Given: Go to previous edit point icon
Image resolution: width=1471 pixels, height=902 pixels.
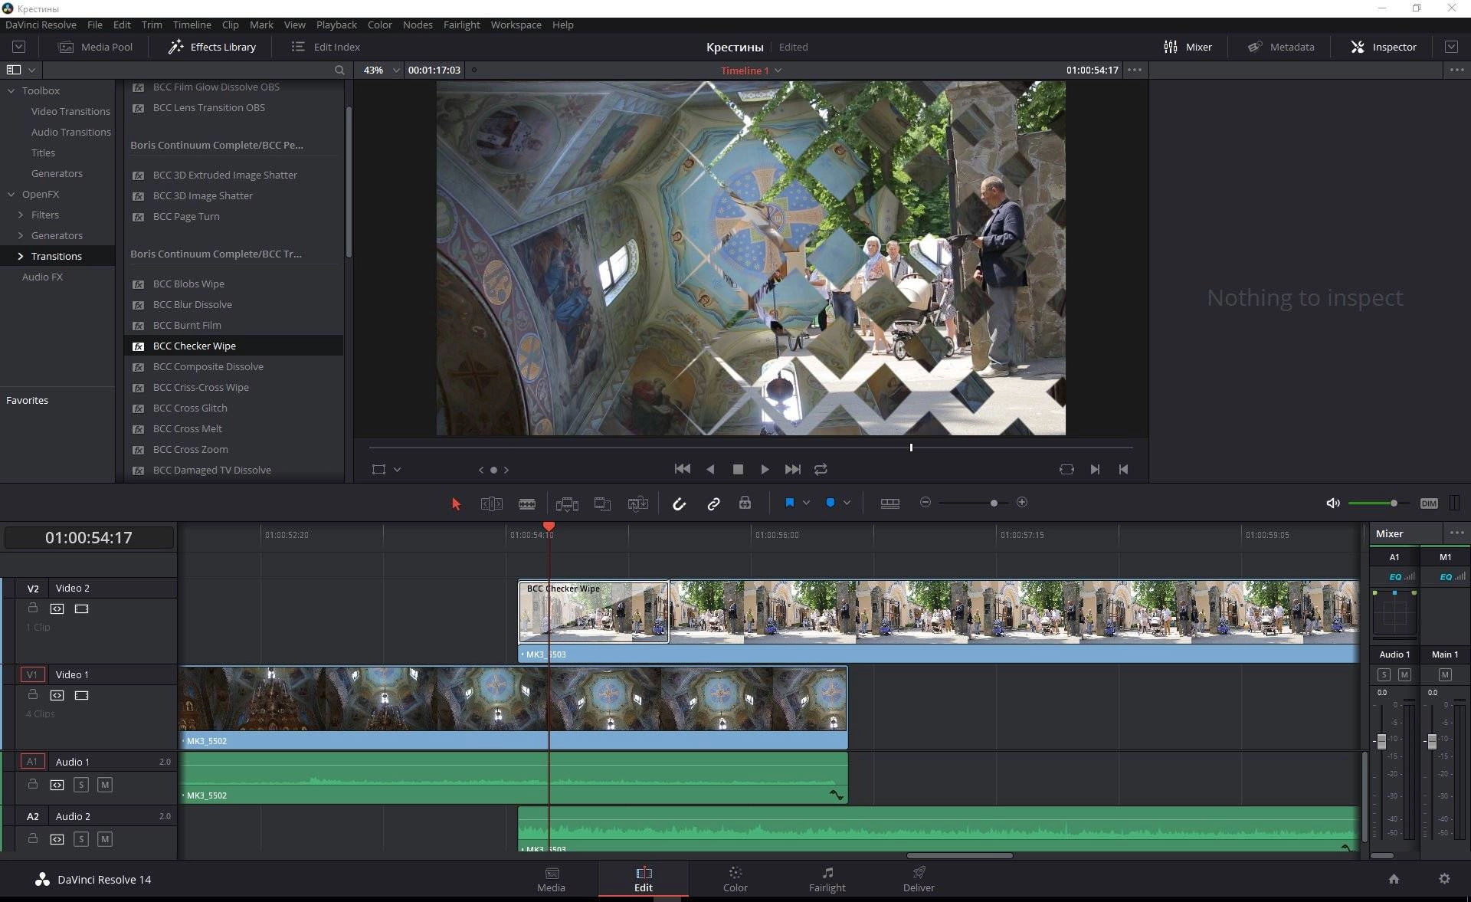Looking at the screenshot, I should click(x=1123, y=469).
